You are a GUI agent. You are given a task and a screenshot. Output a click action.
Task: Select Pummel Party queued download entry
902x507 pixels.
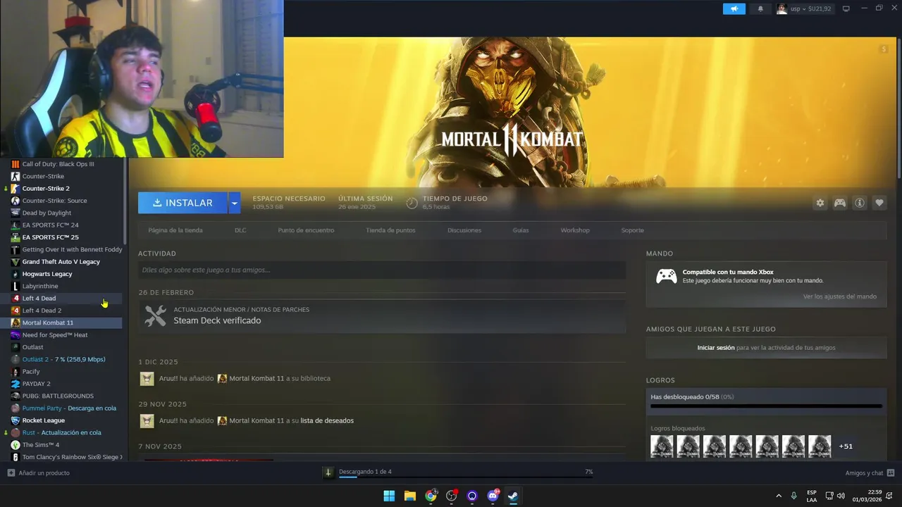pyautogui.click(x=69, y=408)
